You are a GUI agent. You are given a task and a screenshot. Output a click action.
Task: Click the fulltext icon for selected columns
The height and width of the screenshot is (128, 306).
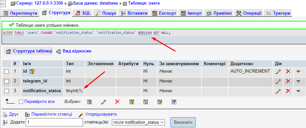(174, 102)
